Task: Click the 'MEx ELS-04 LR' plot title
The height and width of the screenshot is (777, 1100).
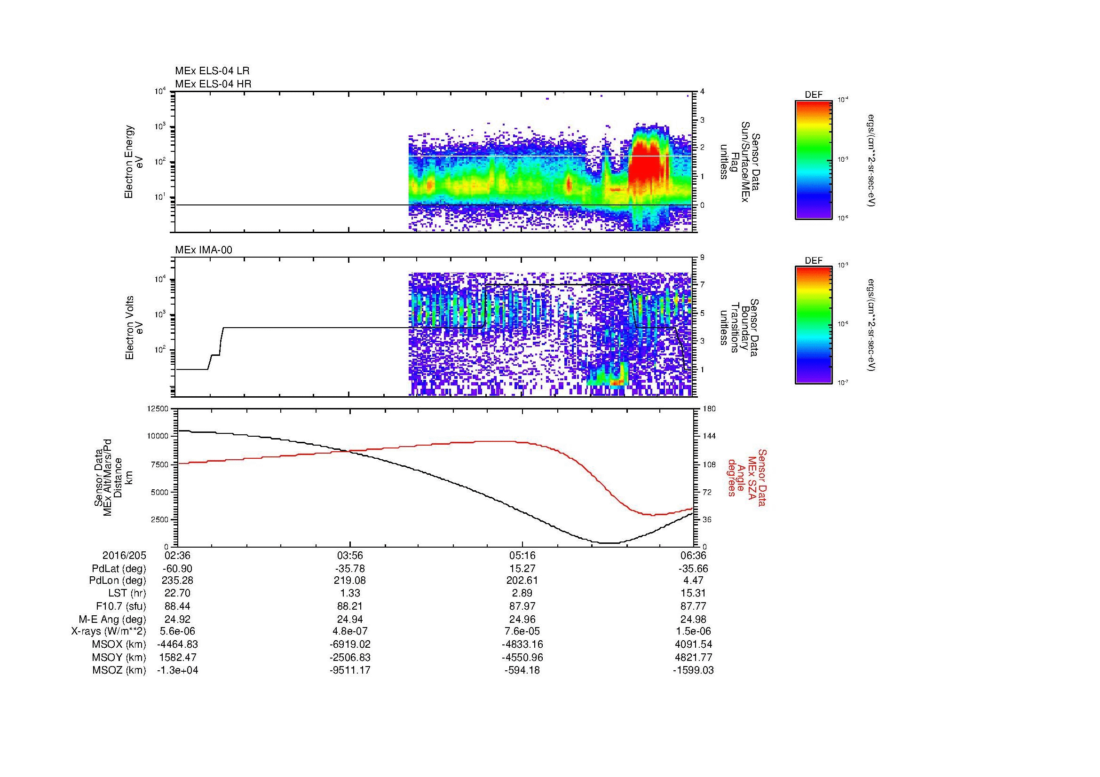Action: [212, 71]
